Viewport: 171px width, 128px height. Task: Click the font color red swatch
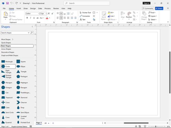47,18
